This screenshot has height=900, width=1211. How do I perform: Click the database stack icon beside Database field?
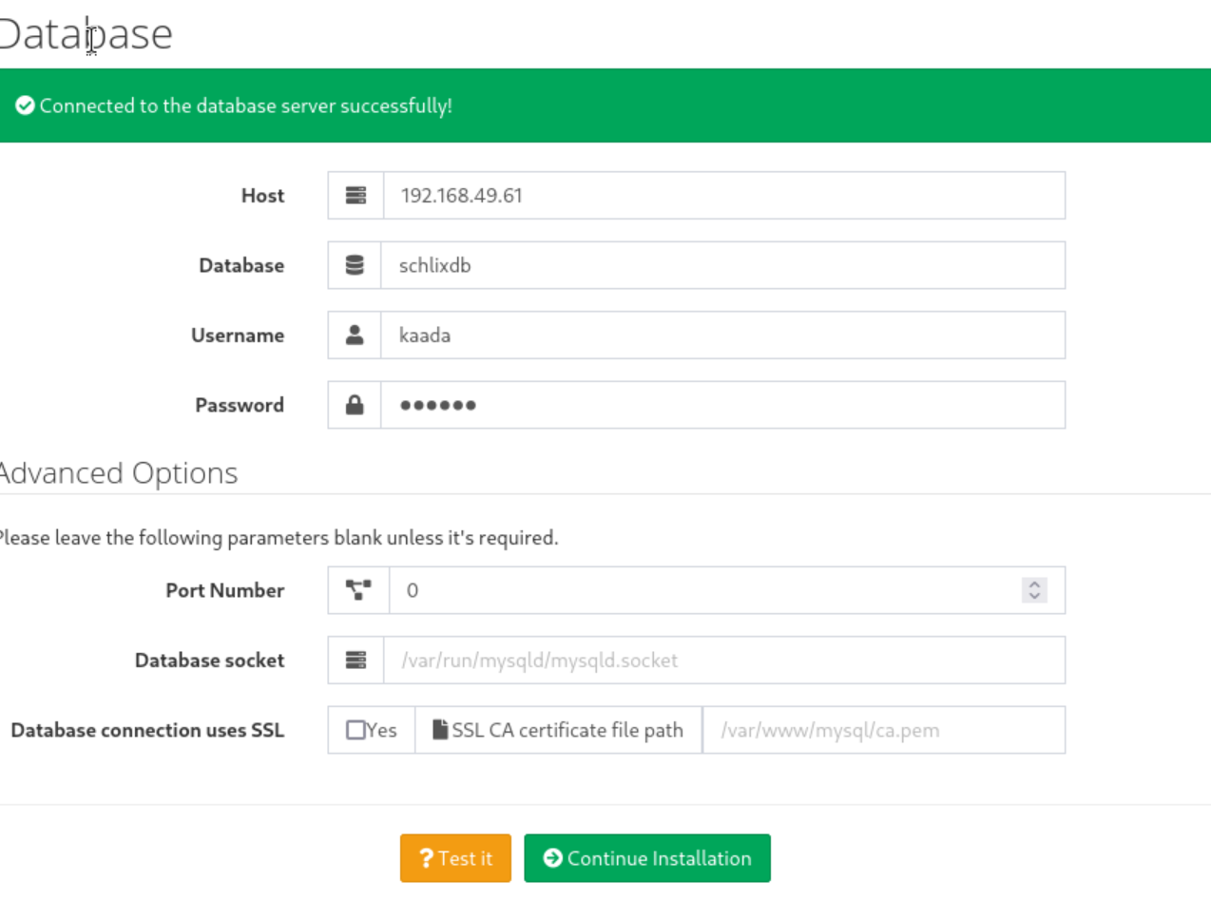(355, 265)
